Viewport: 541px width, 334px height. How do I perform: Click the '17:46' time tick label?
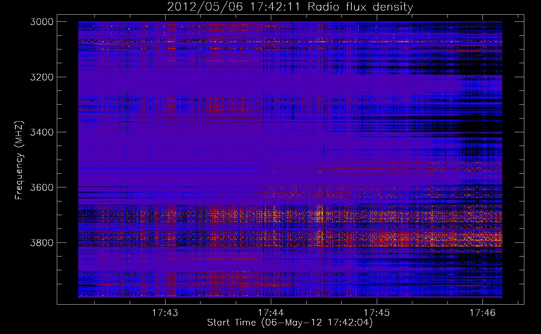point(482,313)
